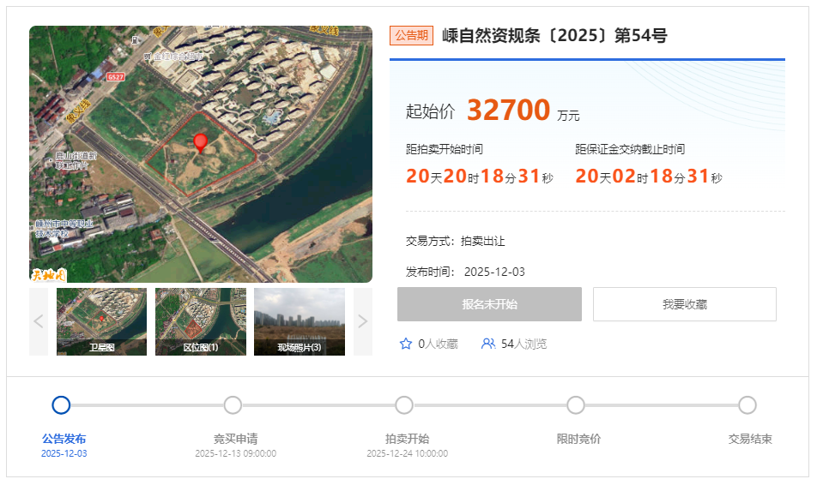Click the G527 road marker on the map
This screenshot has width=817, height=485.
click(x=116, y=77)
